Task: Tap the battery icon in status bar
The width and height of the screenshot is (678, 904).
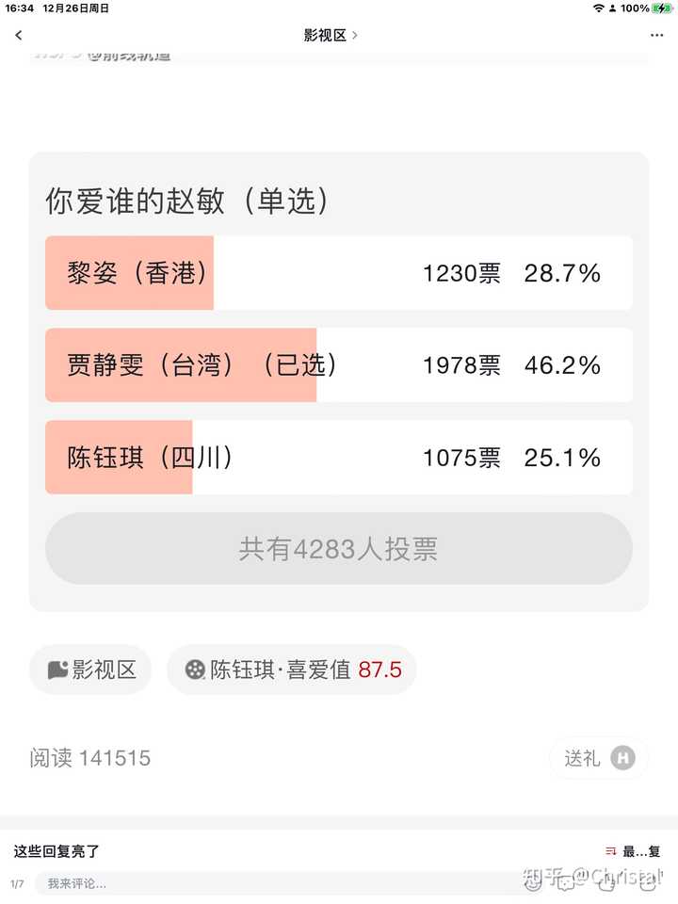Action: [x=663, y=8]
